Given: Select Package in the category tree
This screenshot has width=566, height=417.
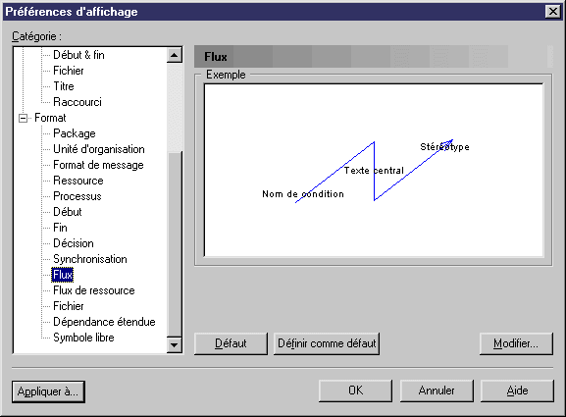Looking at the screenshot, I should [x=74, y=133].
